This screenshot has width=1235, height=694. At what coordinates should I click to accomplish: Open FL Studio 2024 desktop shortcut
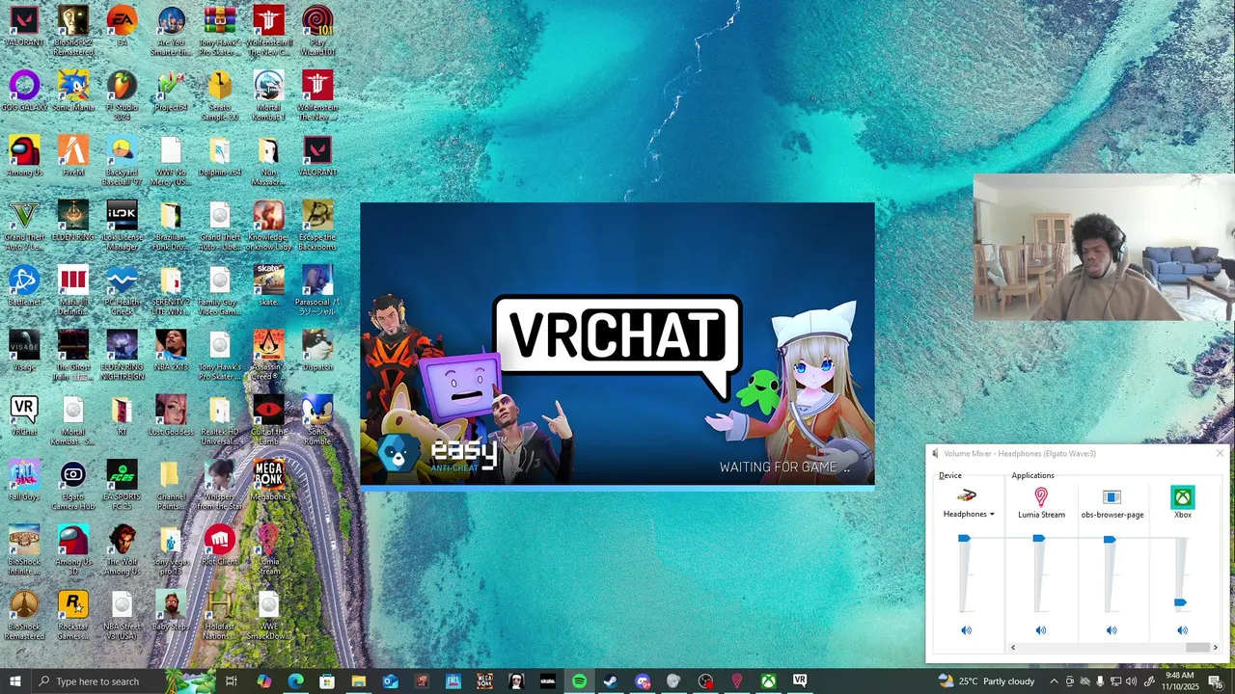pyautogui.click(x=122, y=94)
